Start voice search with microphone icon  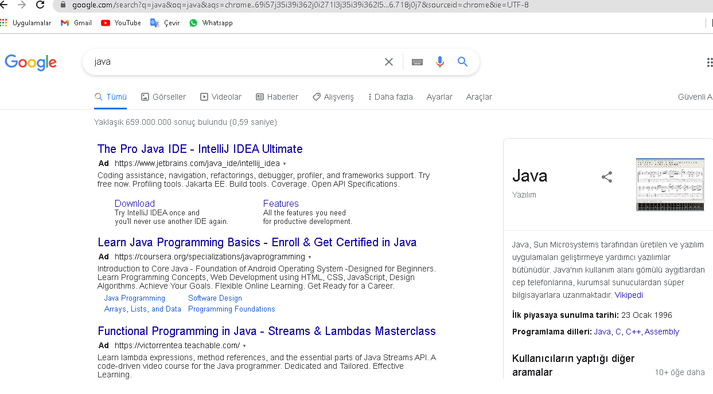440,62
